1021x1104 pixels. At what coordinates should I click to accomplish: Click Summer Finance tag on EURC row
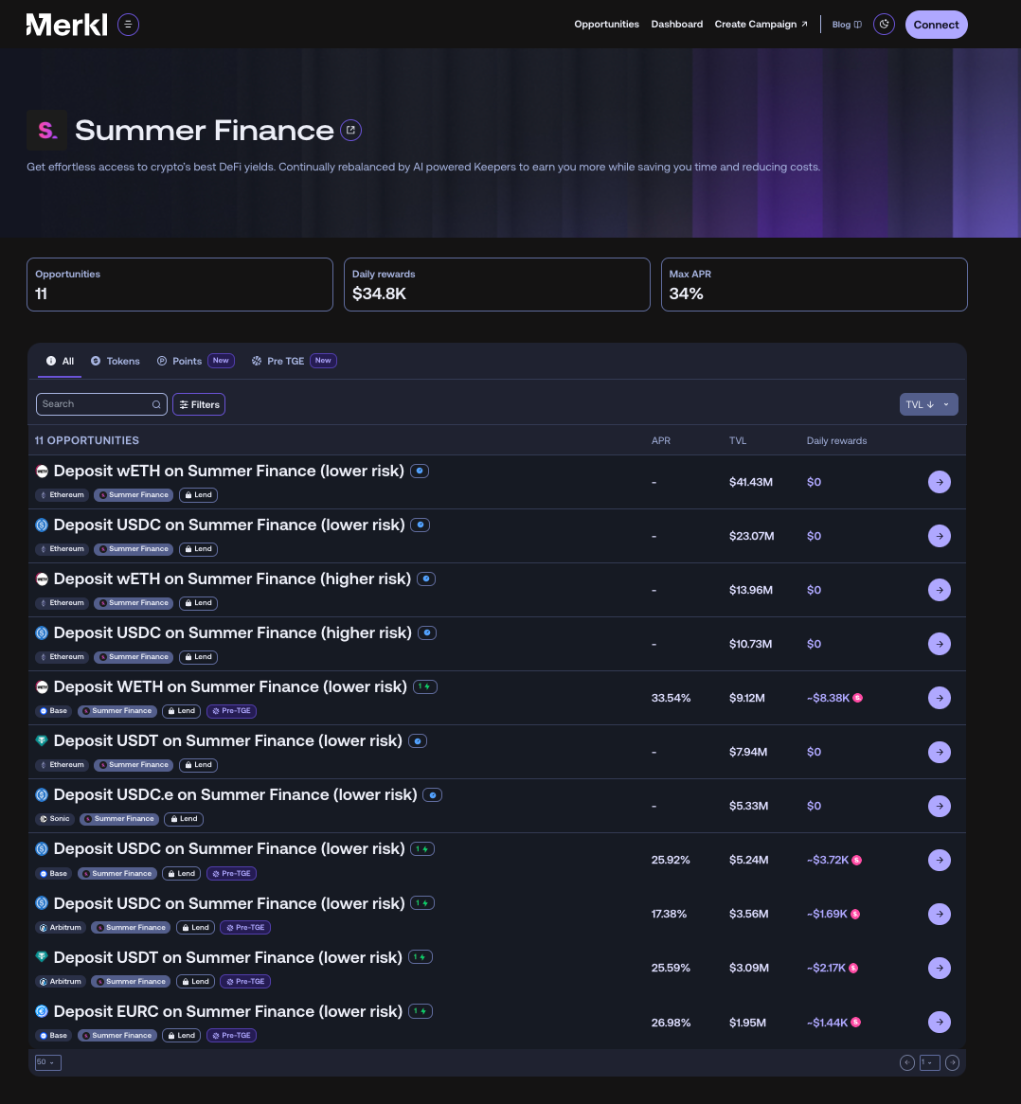pyautogui.click(x=116, y=1035)
